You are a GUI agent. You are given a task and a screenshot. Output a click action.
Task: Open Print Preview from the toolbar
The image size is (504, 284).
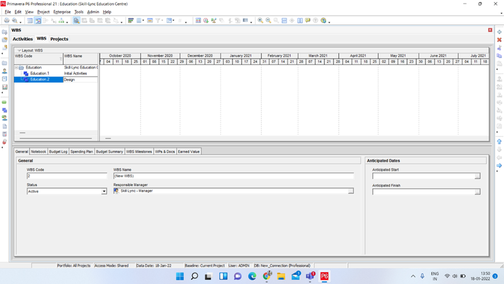(14, 21)
